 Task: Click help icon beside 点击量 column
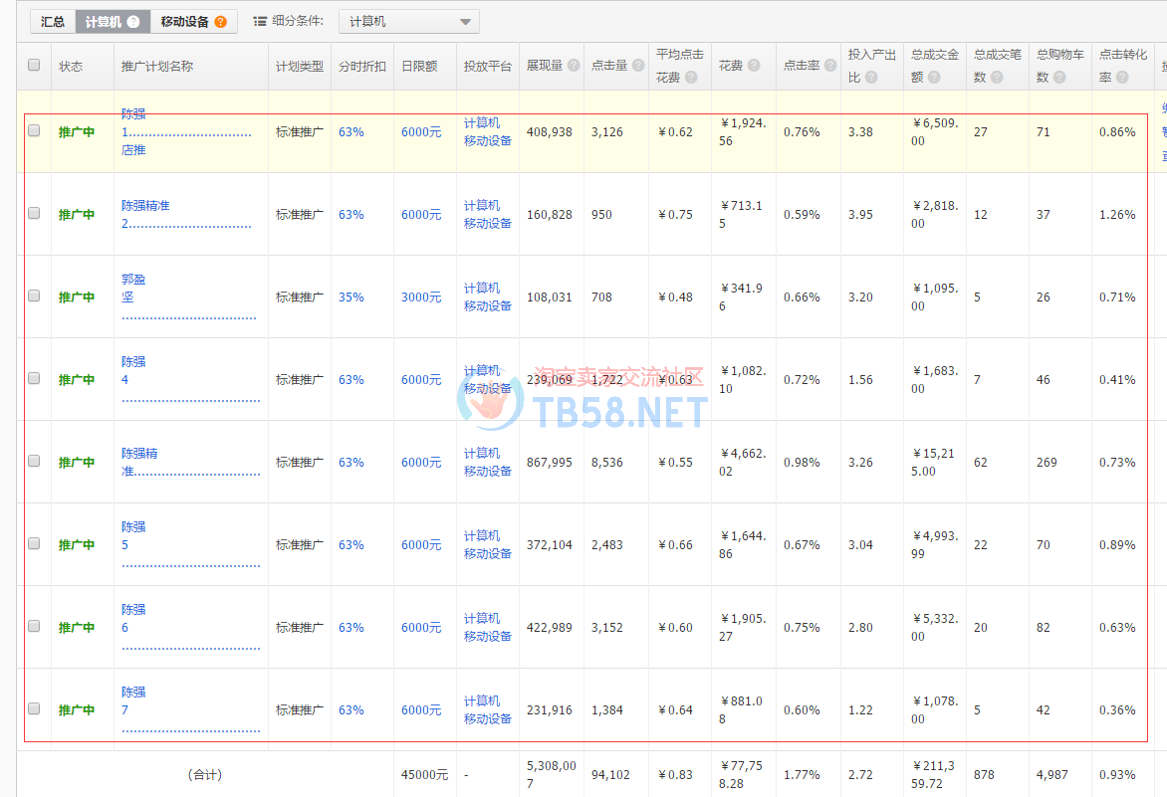tap(638, 66)
